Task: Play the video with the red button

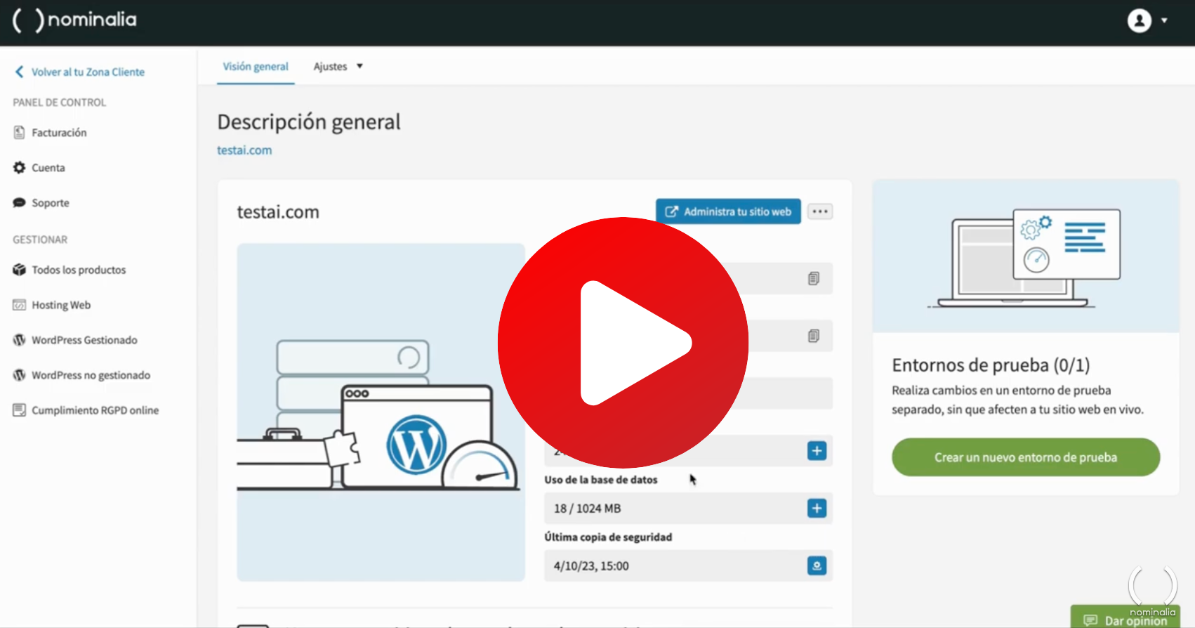Action: click(623, 343)
